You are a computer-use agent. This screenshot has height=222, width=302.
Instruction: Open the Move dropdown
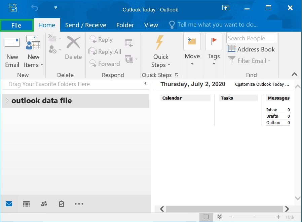(x=192, y=50)
